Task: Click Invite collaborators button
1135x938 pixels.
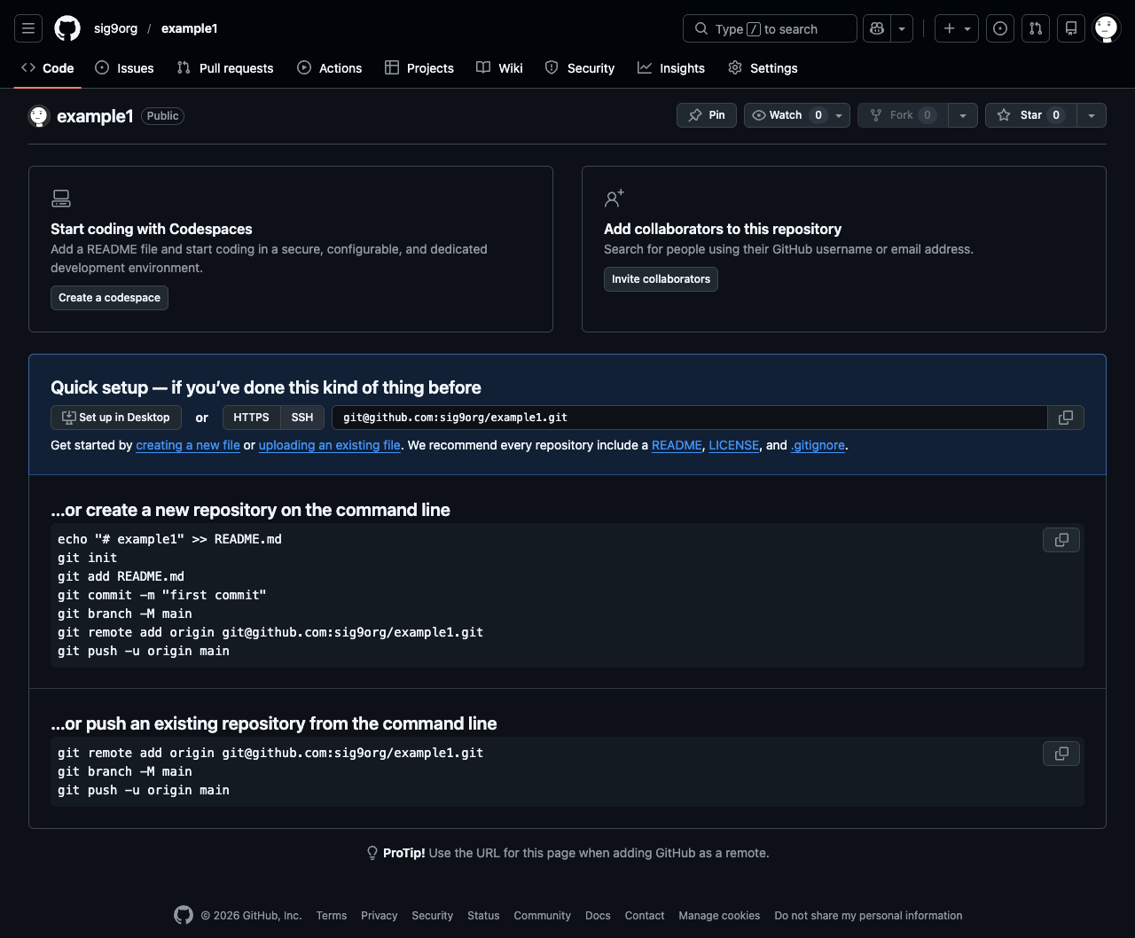Action: click(x=661, y=279)
